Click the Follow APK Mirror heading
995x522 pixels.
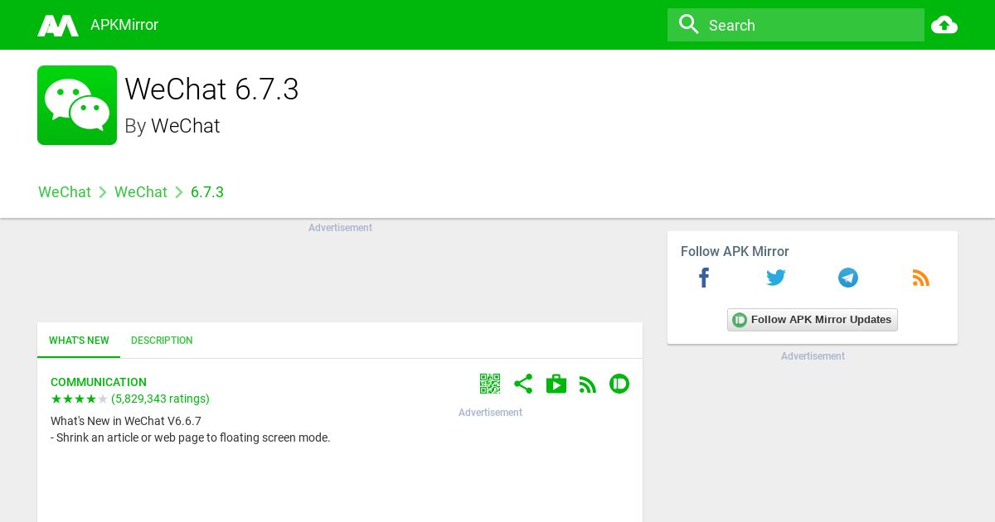tap(735, 251)
